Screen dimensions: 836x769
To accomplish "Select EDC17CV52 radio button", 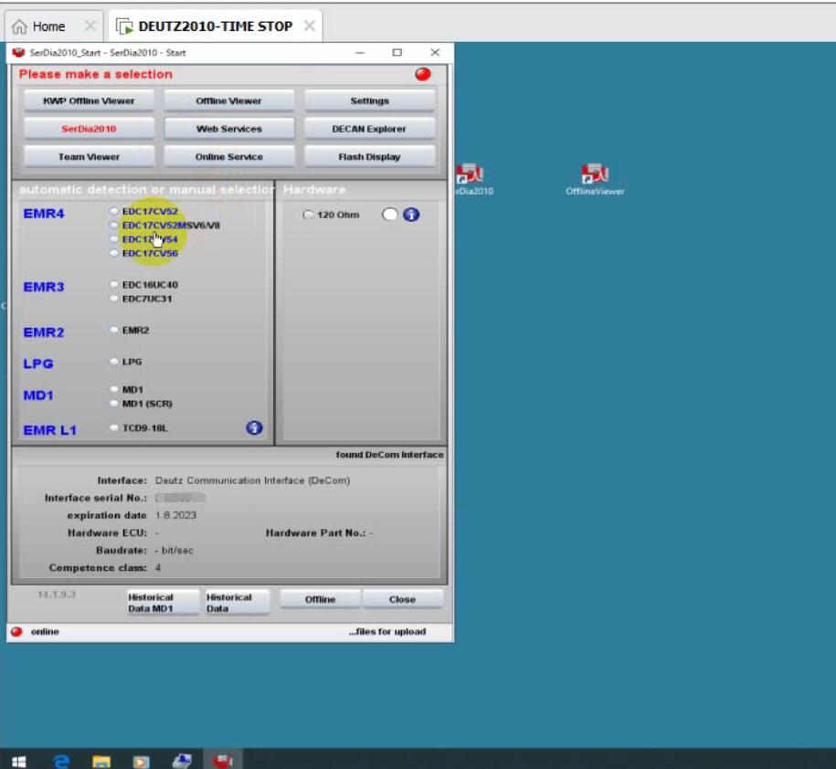I will click(113, 211).
